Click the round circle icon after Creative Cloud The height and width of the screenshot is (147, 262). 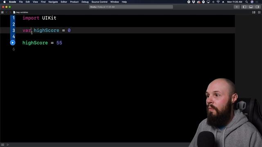click(203, 2)
